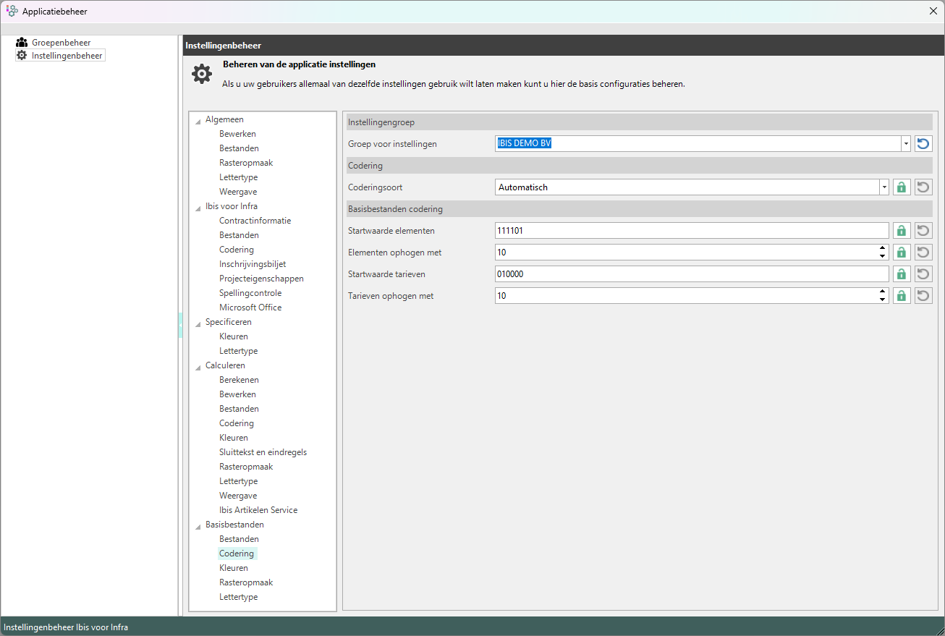Click the Groepenbeheer users icon
945x636 pixels.
pos(22,43)
